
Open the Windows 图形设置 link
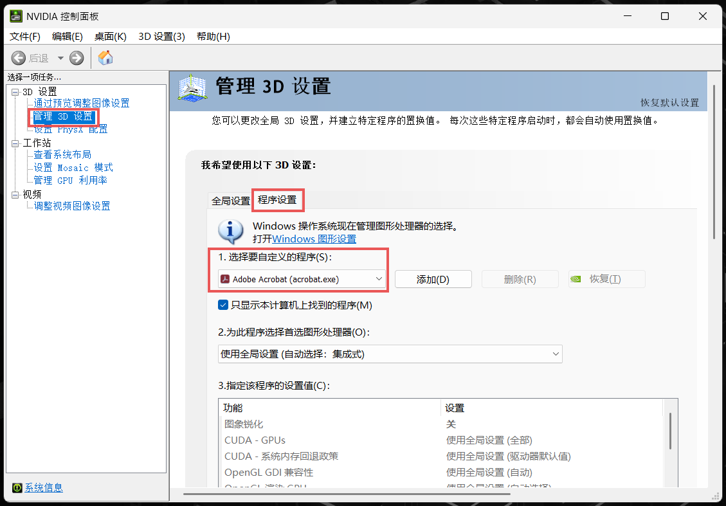tap(314, 239)
